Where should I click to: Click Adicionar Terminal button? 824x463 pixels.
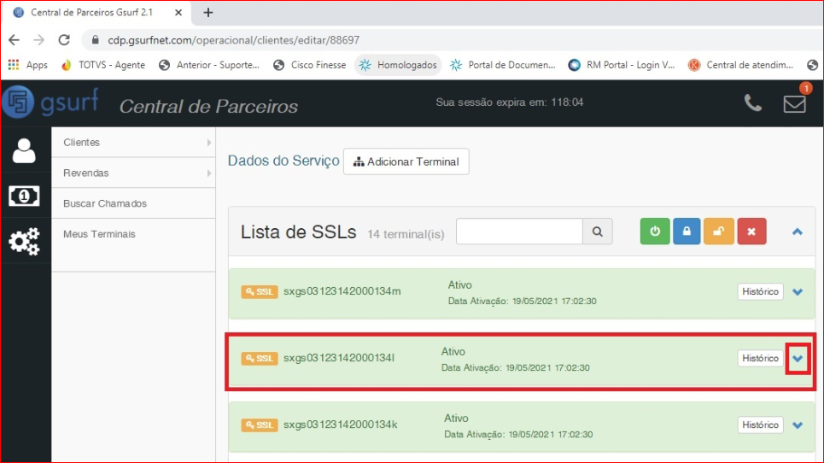coord(406,161)
